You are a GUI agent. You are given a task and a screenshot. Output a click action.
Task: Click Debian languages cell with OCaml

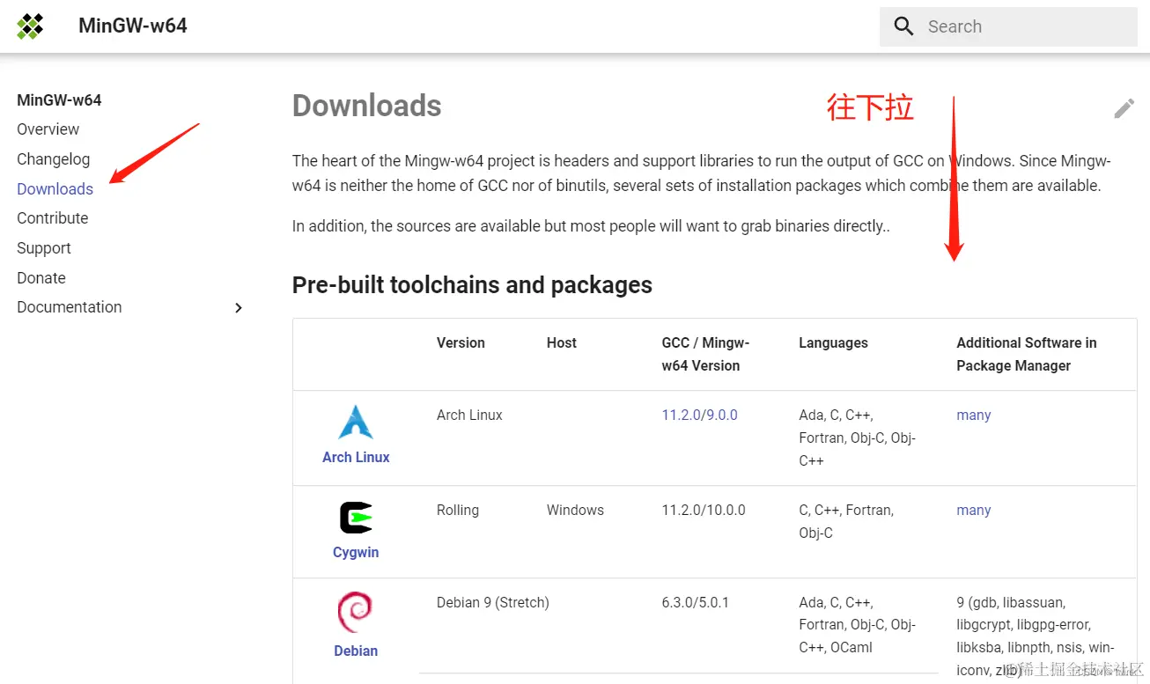coord(857,626)
